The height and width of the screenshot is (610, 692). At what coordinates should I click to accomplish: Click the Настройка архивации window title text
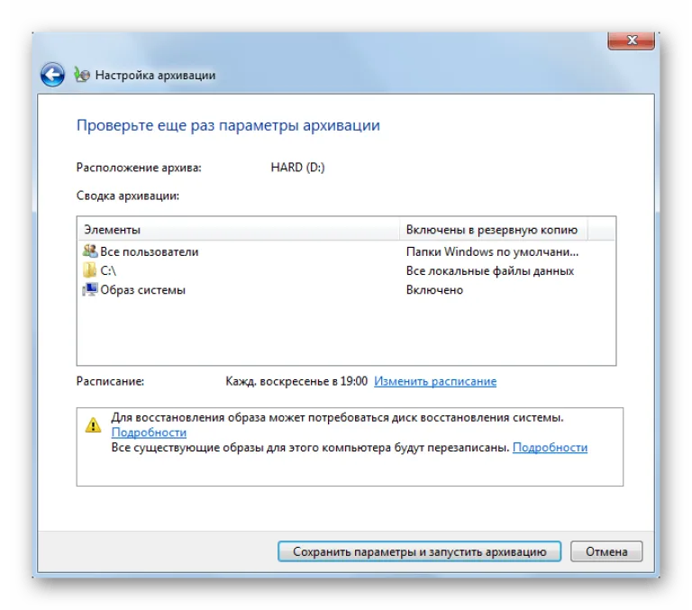point(155,75)
